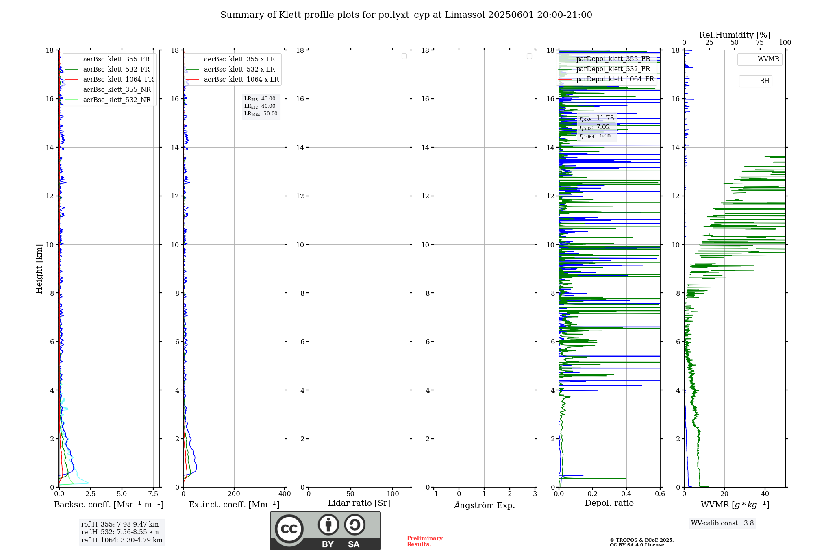Screen dimensions: 813x553
Task: Click the Creative Commons CC icon
Action: (289, 529)
